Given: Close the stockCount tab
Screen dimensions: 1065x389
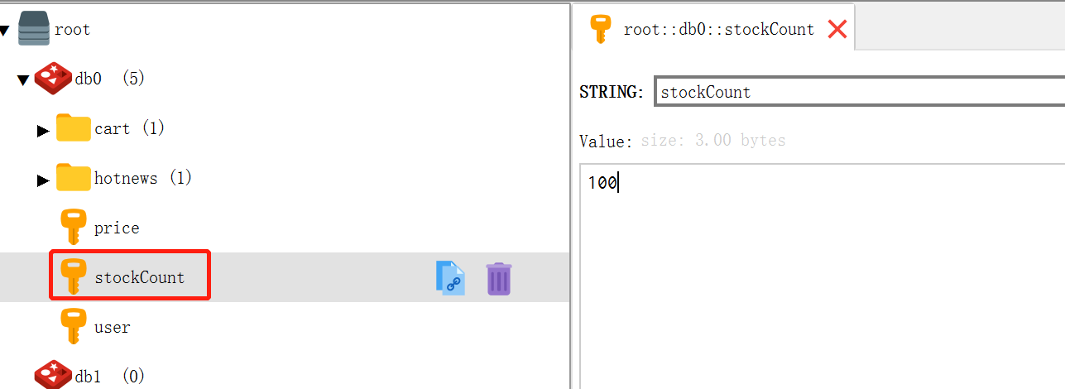Looking at the screenshot, I should pos(837,29).
